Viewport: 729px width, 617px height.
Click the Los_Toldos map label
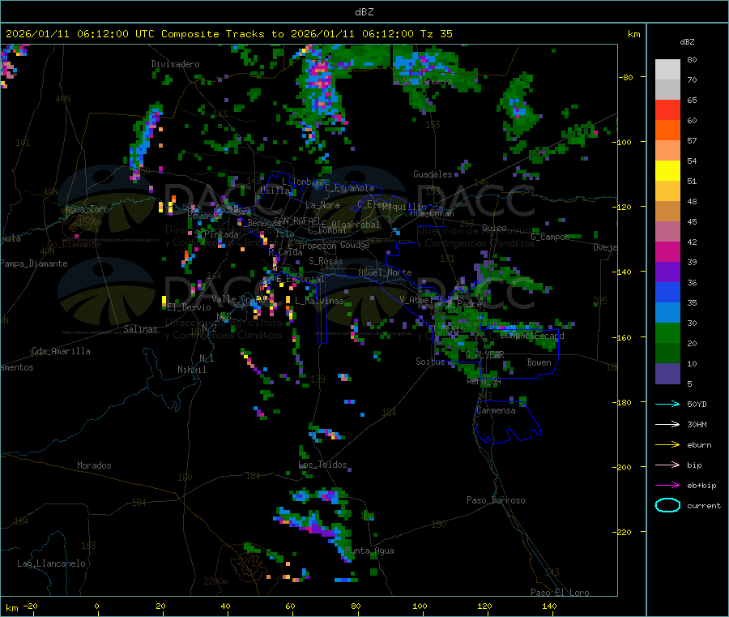(x=322, y=465)
